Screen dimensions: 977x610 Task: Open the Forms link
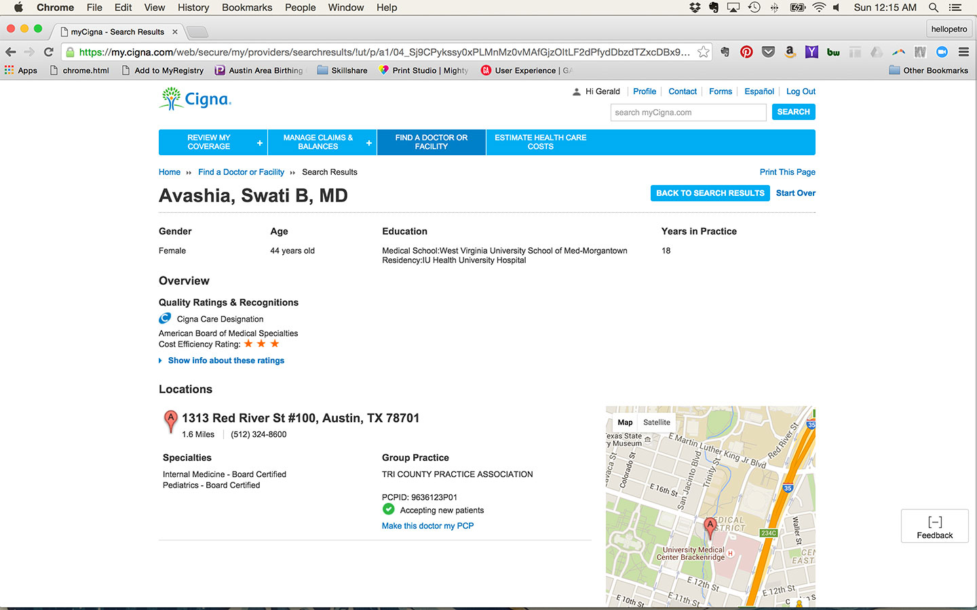pos(721,91)
